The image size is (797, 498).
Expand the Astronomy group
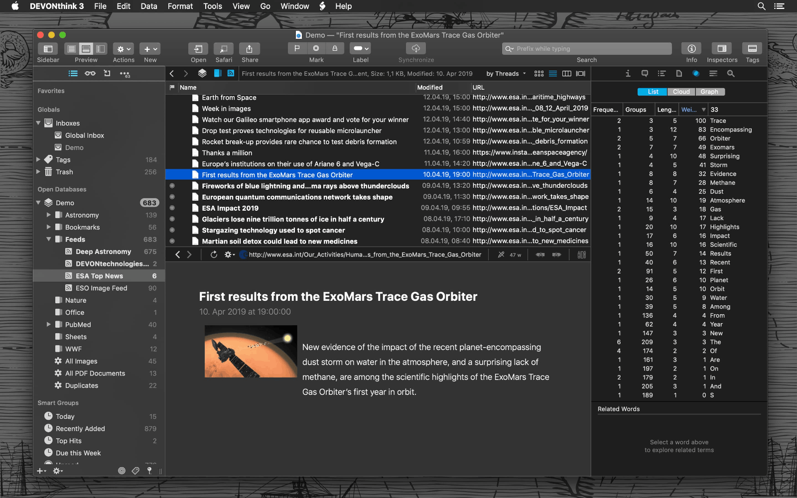(x=49, y=215)
